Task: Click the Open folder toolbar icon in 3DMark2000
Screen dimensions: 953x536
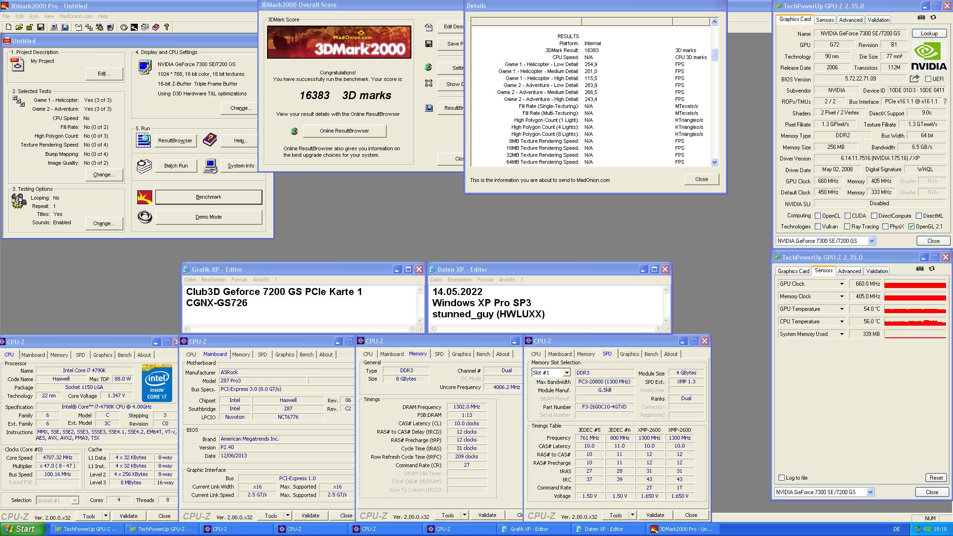Action: [x=19, y=27]
